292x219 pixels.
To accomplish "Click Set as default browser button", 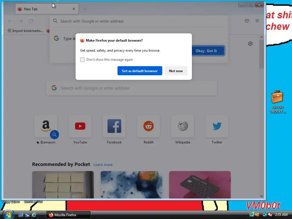I will tap(140, 71).
